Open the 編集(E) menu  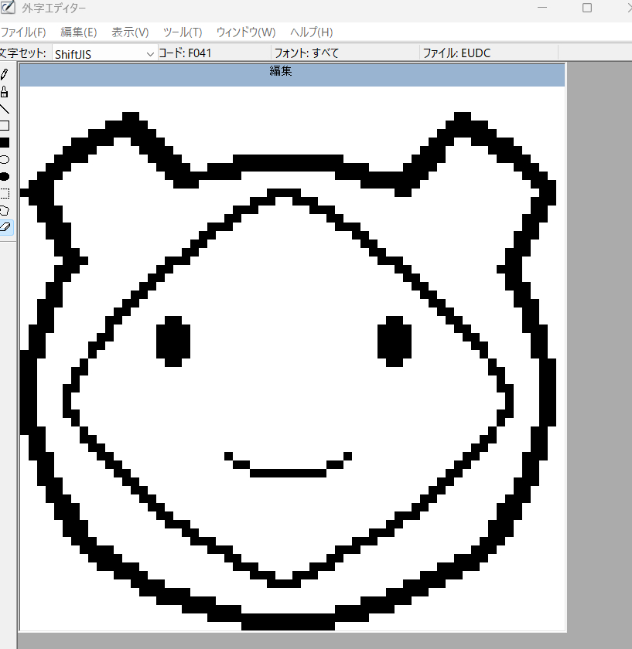pos(78,32)
